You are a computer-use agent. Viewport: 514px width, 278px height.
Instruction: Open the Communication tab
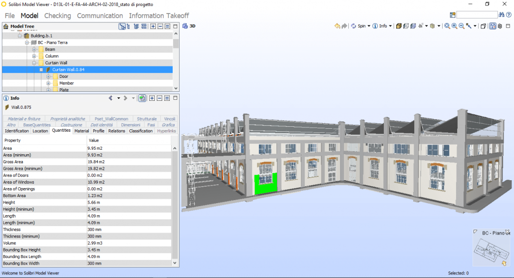coord(100,15)
